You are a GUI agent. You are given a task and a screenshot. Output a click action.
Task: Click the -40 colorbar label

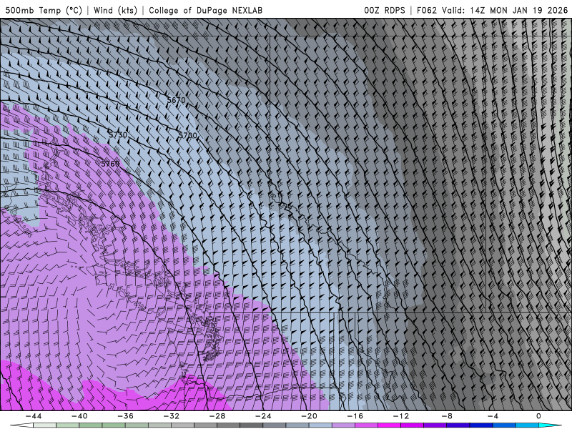[x=79, y=416]
